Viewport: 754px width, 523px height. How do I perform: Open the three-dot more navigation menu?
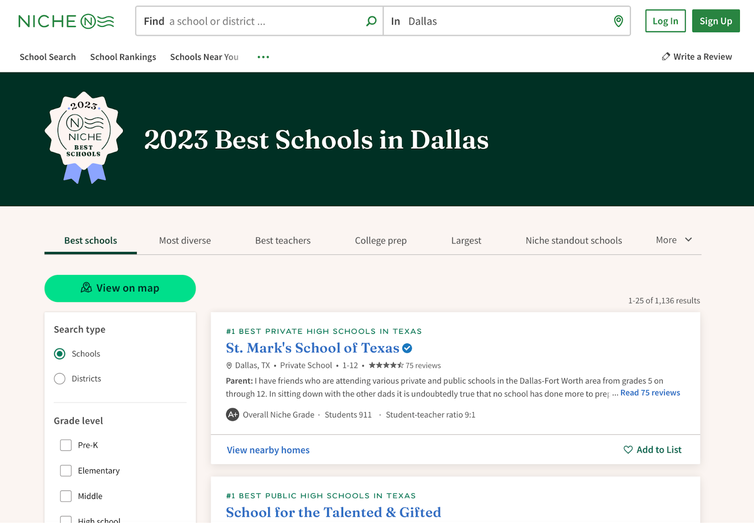tap(263, 57)
